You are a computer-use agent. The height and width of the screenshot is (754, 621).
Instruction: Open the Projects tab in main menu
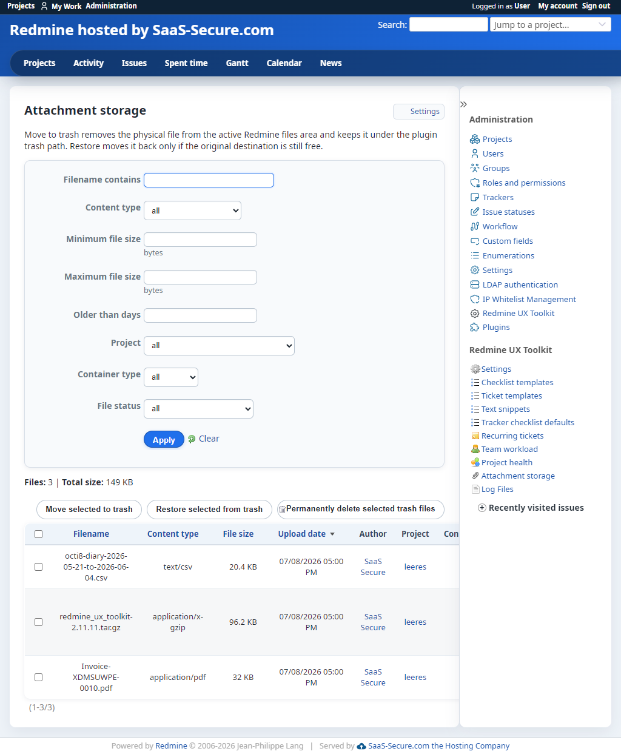(39, 63)
